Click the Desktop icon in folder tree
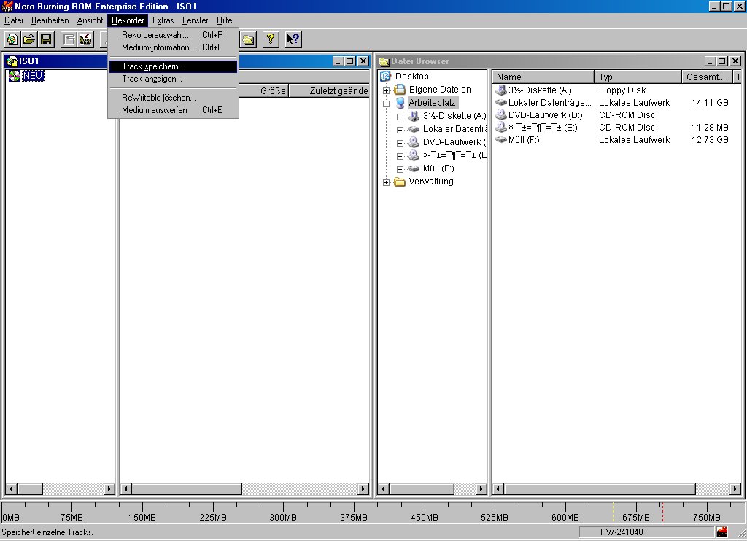The height and width of the screenshot is (541, 747). (385, 77)
